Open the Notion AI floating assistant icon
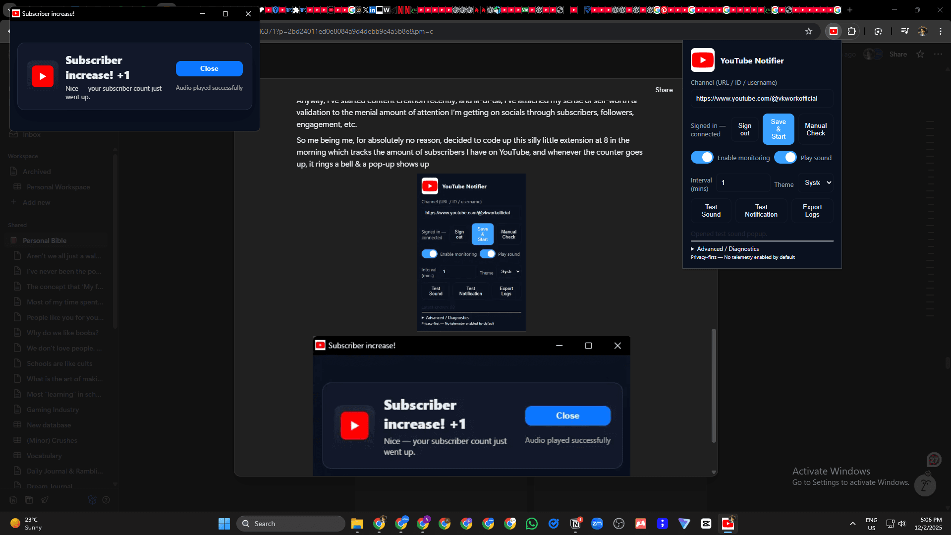951x535 pixels. (x=925, y=485)
